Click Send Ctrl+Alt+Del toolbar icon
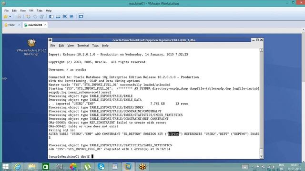This screenshot has width=305, height=171. pyautogui.click(x=19, y=17)
